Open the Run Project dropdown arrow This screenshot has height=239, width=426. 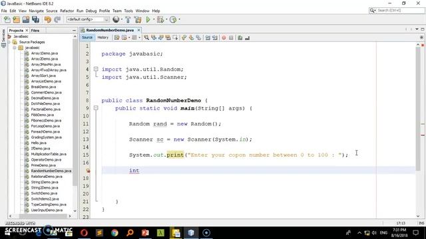(153, 19)
